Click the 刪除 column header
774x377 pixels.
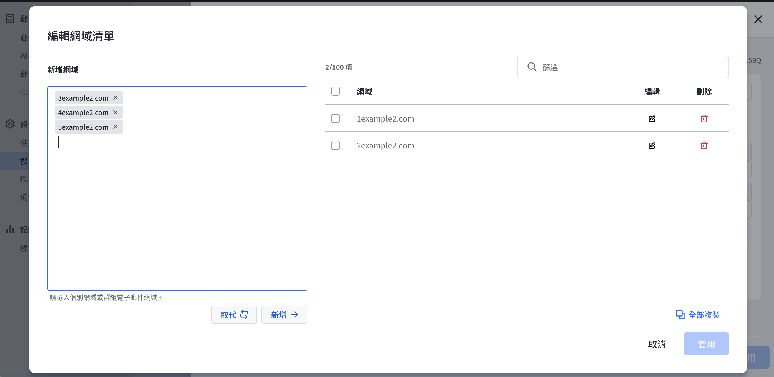pyautogui.click(x=704, y=92)
